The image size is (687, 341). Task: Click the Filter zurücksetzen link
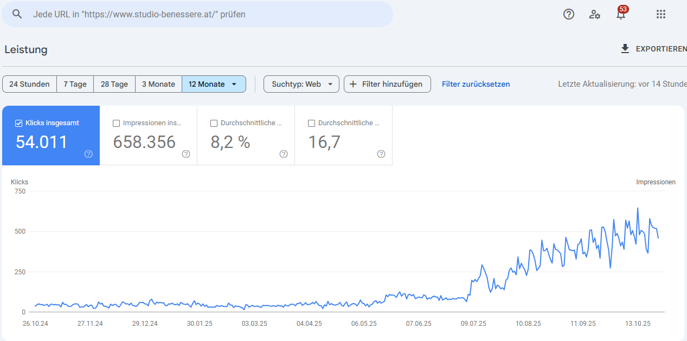tap(476, 84)
